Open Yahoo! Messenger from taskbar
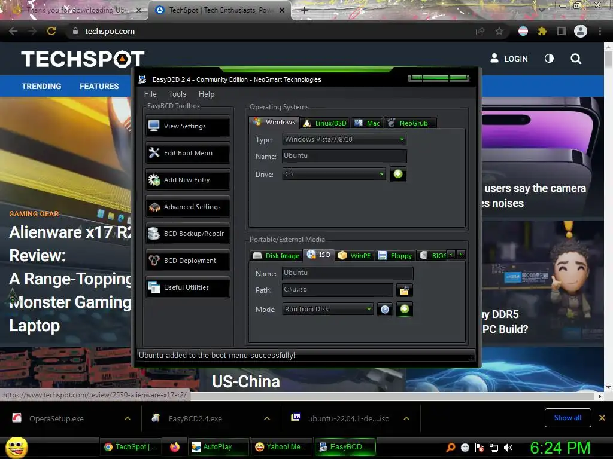The width and height of the screenshot is (613, 459). tap(281, 447)
